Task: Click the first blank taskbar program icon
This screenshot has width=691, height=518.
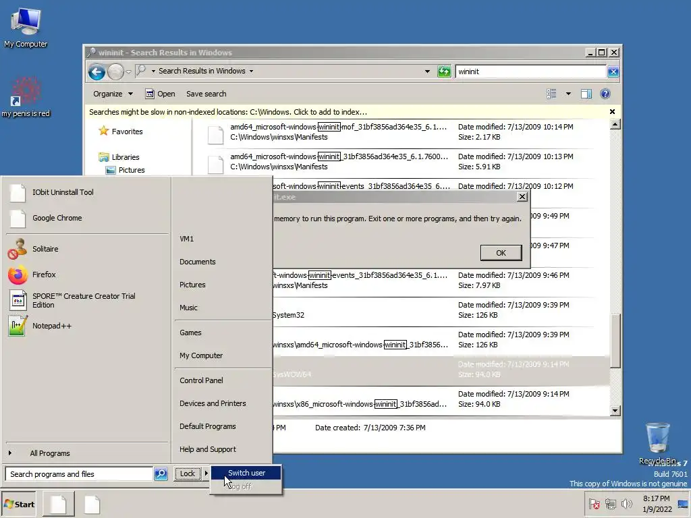Action: pyautogui.click(x=59, y=505)
